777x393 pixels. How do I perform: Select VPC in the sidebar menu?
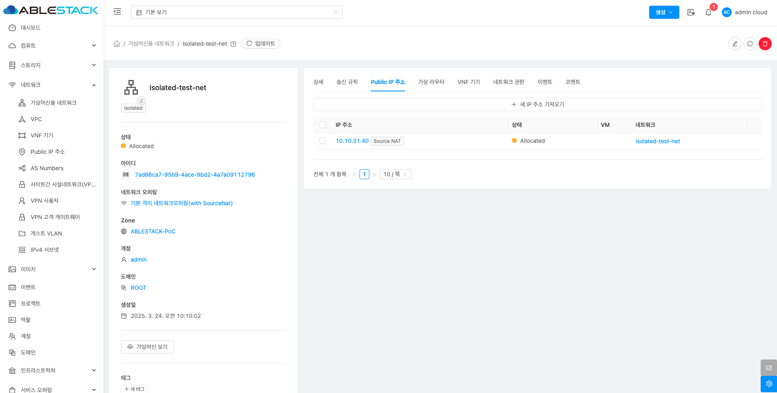(x=36, y=119)
